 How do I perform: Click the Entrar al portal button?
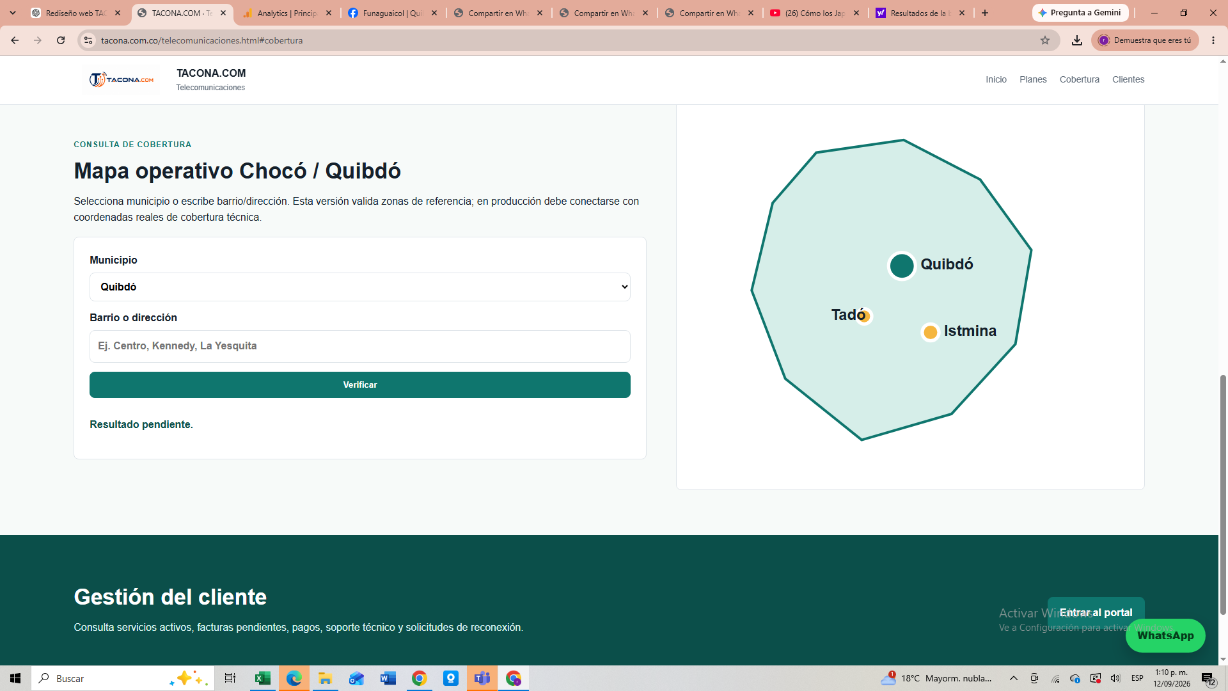1096,612
